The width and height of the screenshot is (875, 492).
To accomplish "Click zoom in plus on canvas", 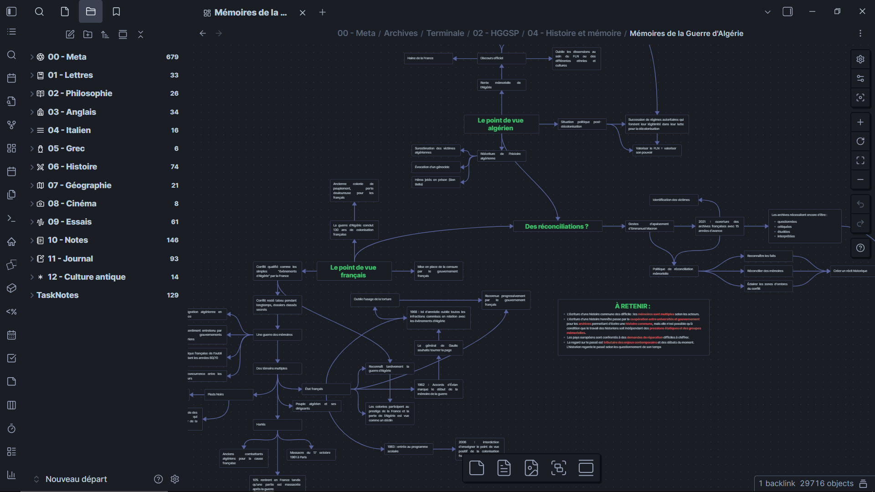I will tap(860, 122).
